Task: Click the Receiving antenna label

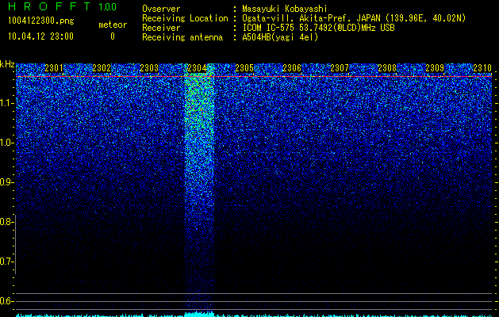Action: (x=182, y=37)
